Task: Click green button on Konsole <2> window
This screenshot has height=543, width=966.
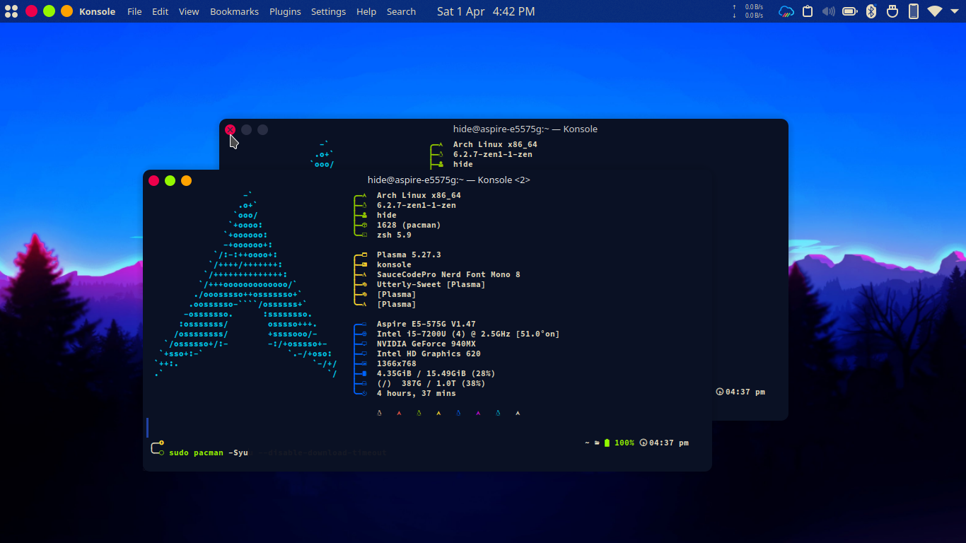Action: click(x=170, y=180)
